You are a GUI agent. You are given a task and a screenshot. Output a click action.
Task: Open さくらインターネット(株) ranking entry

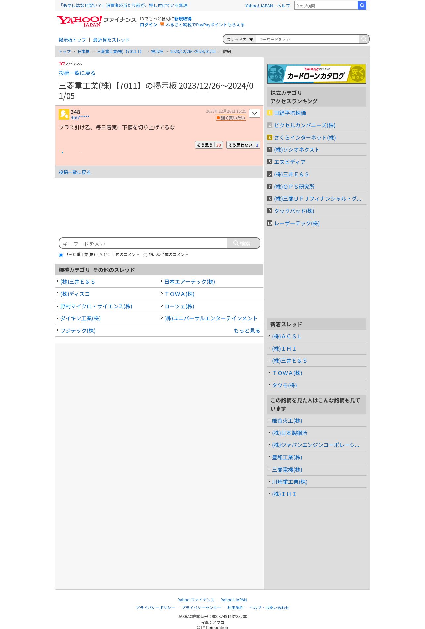pyautogui.click(x=305, y=138)
